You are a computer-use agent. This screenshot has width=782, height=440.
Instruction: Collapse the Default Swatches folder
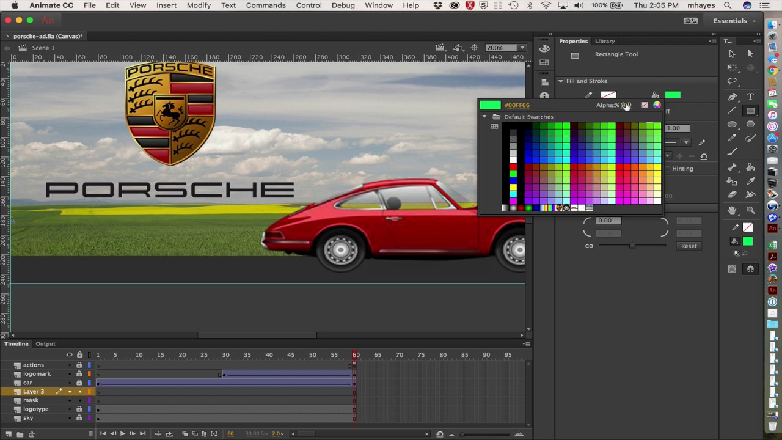click(x=484, y=117)
